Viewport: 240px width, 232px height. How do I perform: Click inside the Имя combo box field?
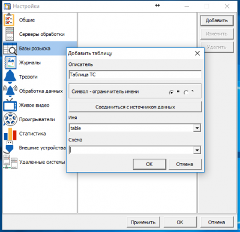coord(131,128)
